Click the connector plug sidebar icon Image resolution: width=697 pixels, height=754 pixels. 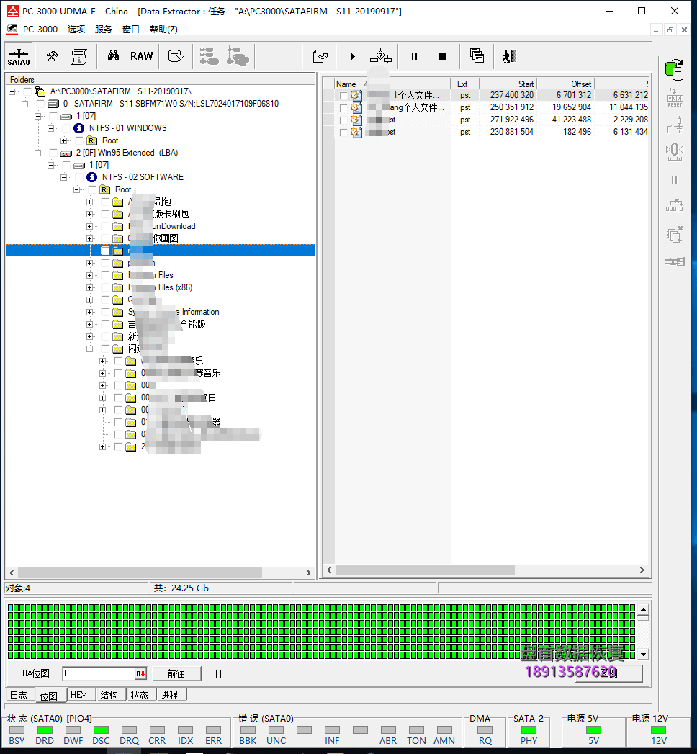(x=675, y=261)
